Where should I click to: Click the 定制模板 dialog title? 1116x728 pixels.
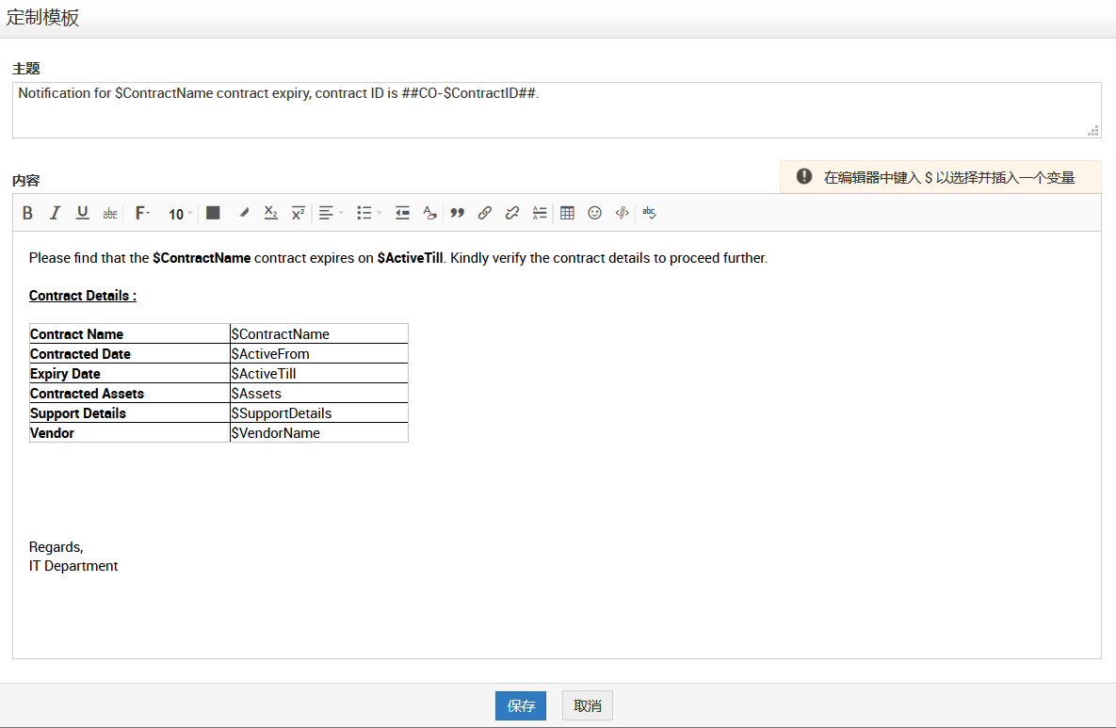click(42, 18)
